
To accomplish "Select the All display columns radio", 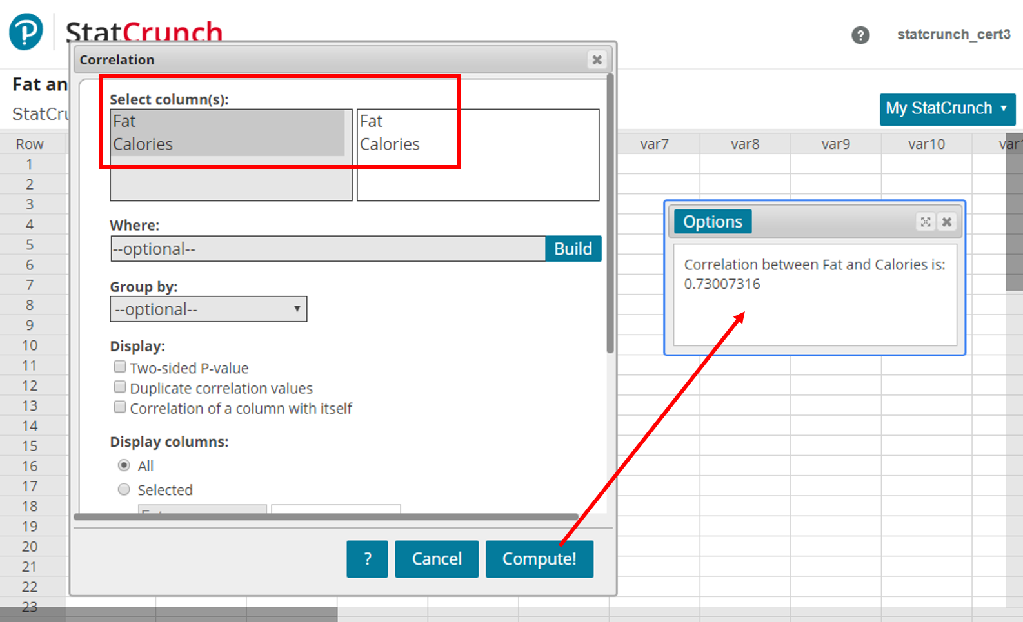I will [x=124, y=465].
